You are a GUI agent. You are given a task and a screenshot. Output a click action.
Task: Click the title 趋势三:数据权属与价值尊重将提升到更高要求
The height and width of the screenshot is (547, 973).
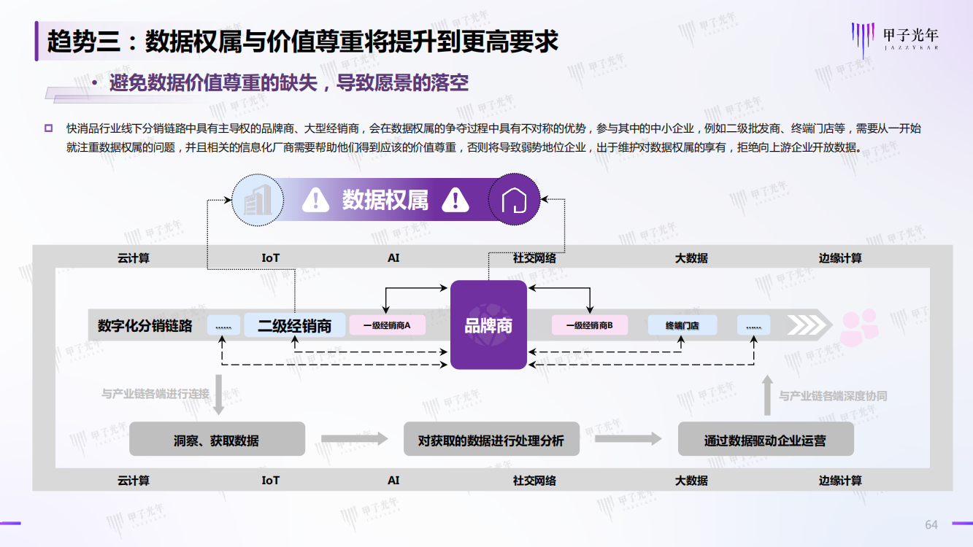(303, 42)
